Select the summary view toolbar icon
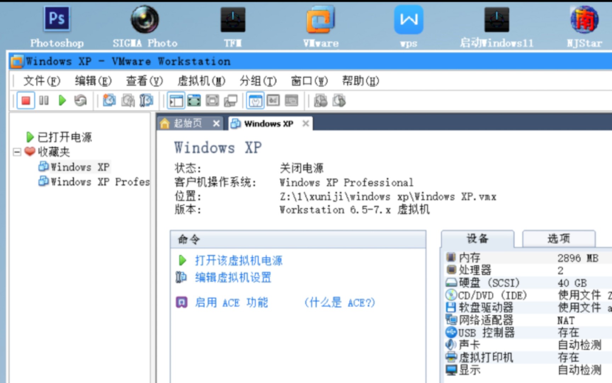The width and height of the screenshot is (612, 383). [x=255, y=101]
